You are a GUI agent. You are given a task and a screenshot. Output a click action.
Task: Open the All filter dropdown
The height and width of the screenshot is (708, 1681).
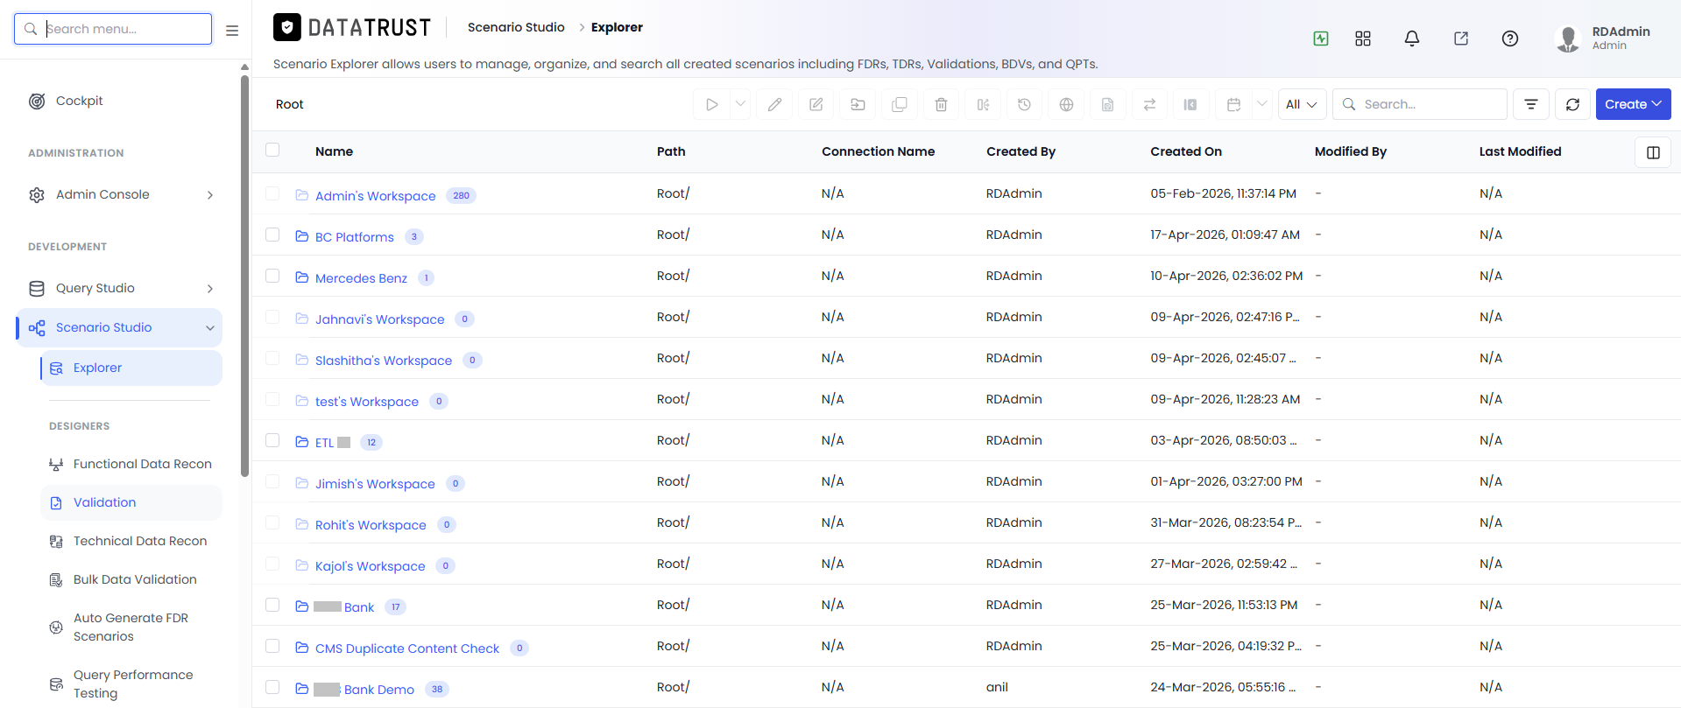1302,104
